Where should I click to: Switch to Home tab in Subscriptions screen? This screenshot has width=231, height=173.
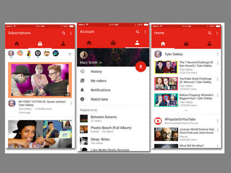tap(17, 44)
